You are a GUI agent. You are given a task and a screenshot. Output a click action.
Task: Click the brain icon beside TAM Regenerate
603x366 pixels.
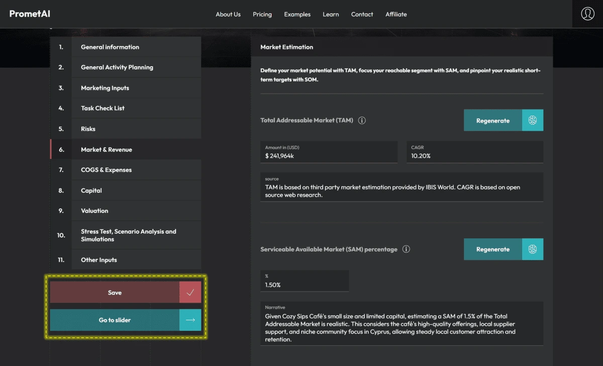tap(533, 121)
